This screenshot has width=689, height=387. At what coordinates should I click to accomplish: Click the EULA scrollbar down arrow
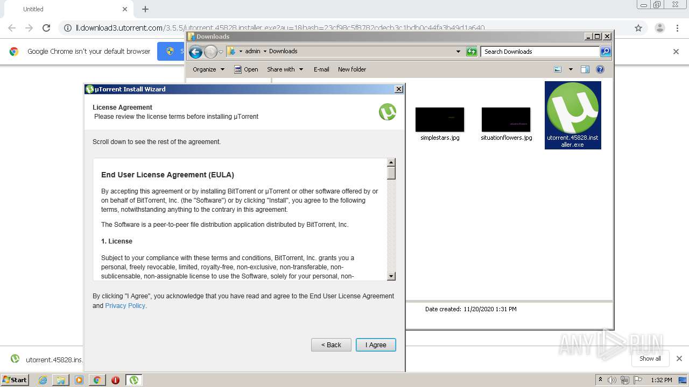coord(391,276)
